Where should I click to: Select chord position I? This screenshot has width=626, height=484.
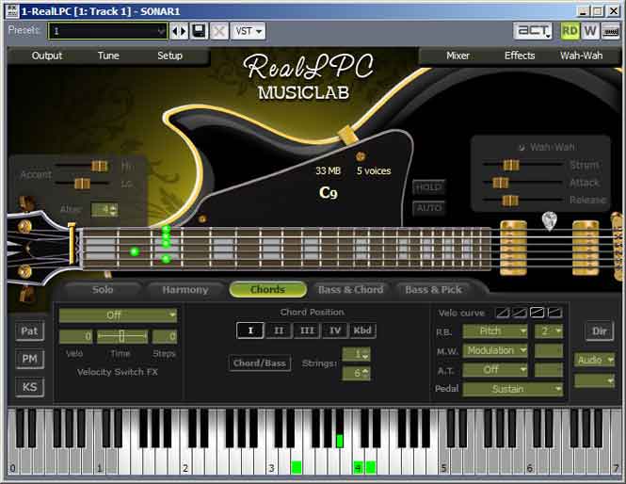pyautogui.click(x=250, y=331)
